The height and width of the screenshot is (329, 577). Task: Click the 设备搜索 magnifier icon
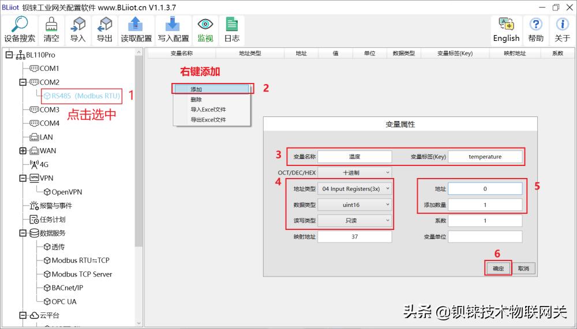tap(20, 25)
